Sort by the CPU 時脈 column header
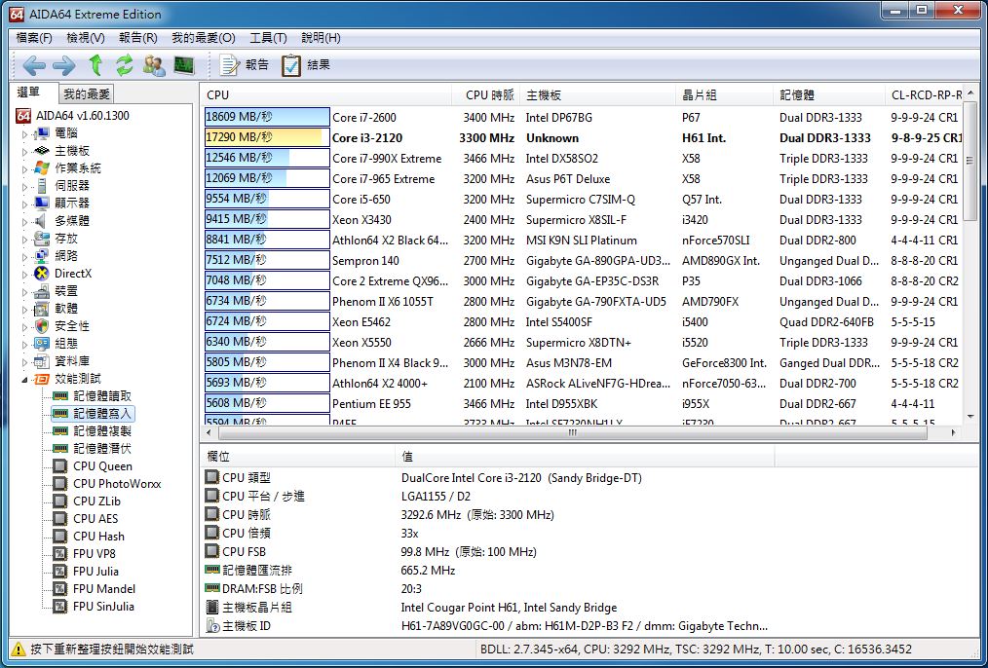This screenshot has width=988, height=668. [486, 95]
